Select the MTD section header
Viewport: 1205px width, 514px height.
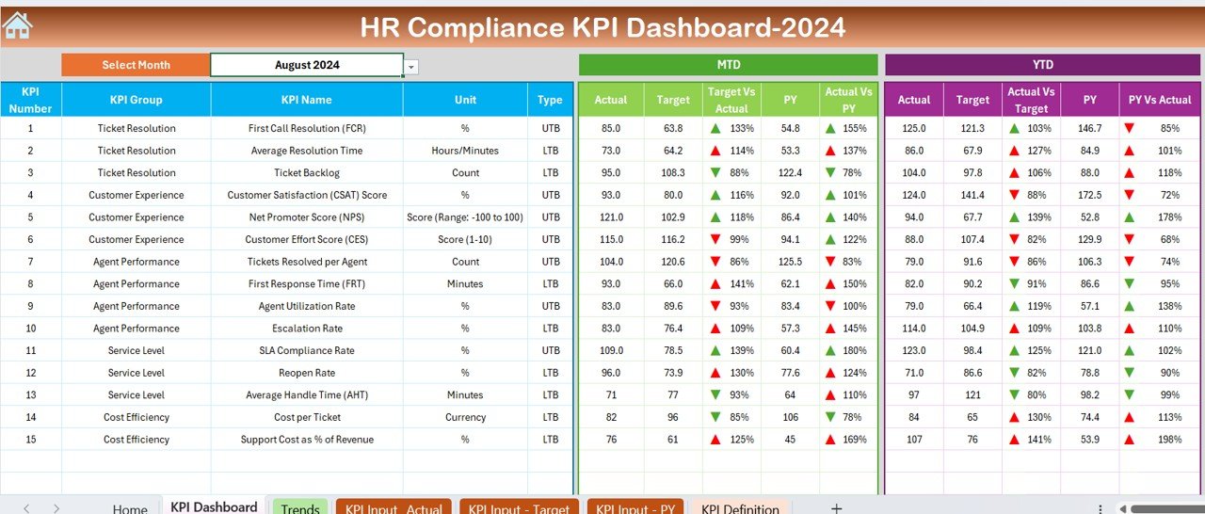pyautogui.click(x=728, y=65)
